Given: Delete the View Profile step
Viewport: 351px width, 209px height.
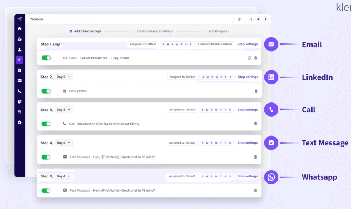Looking at the screenshot, I should pos(256,91).
